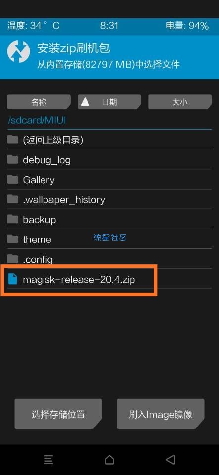This screenshot has height=475, width=219.
Task: Open the theme folder icon
Action: click(x=13, y=239)
